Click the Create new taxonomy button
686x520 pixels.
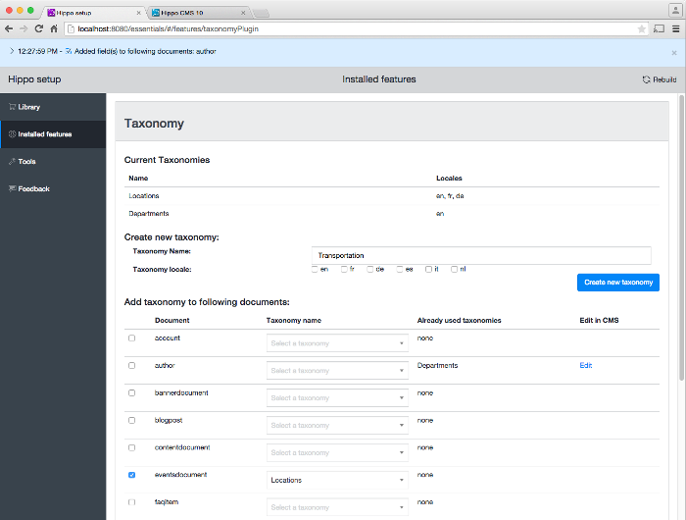(x=618, y=283)
